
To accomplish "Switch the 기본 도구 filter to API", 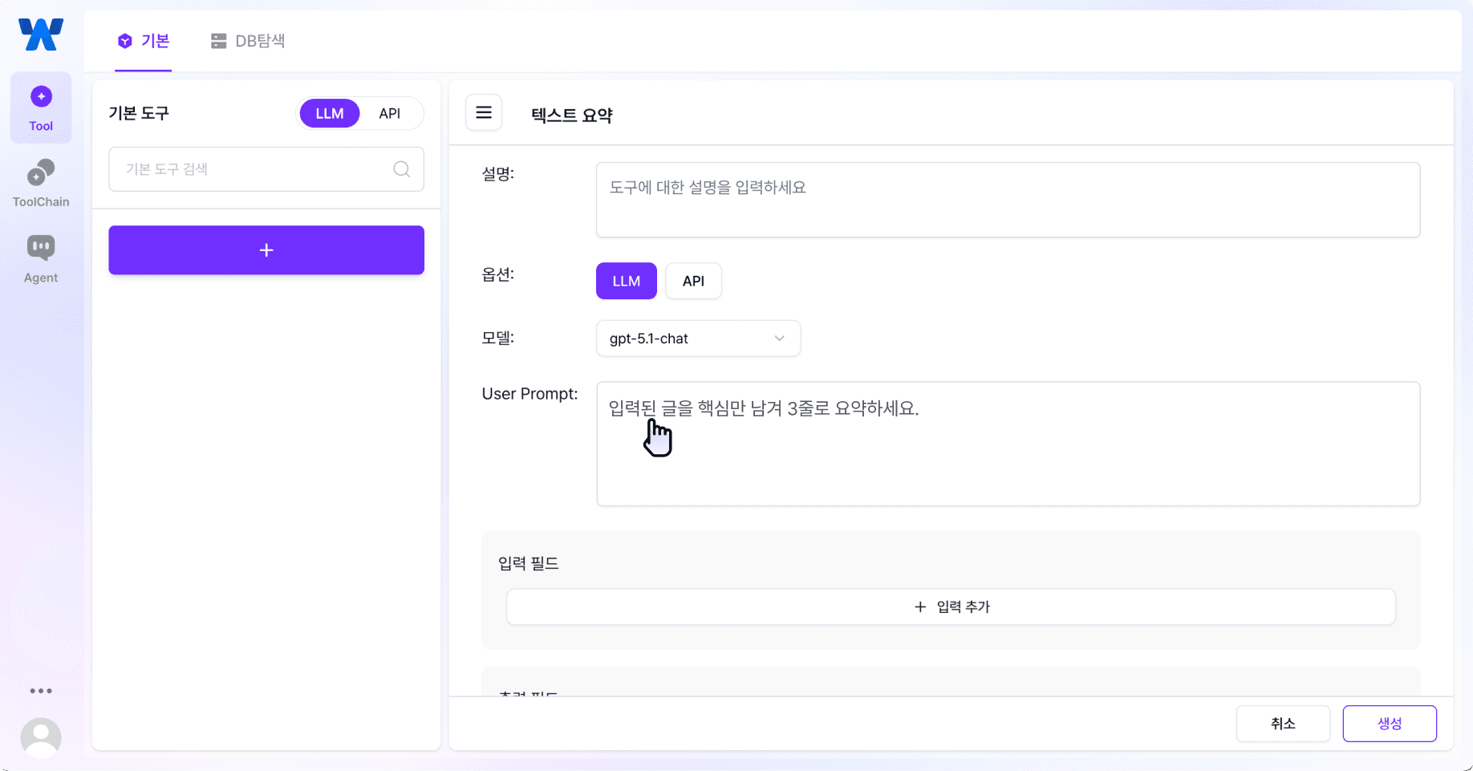I will coord(390,113).
